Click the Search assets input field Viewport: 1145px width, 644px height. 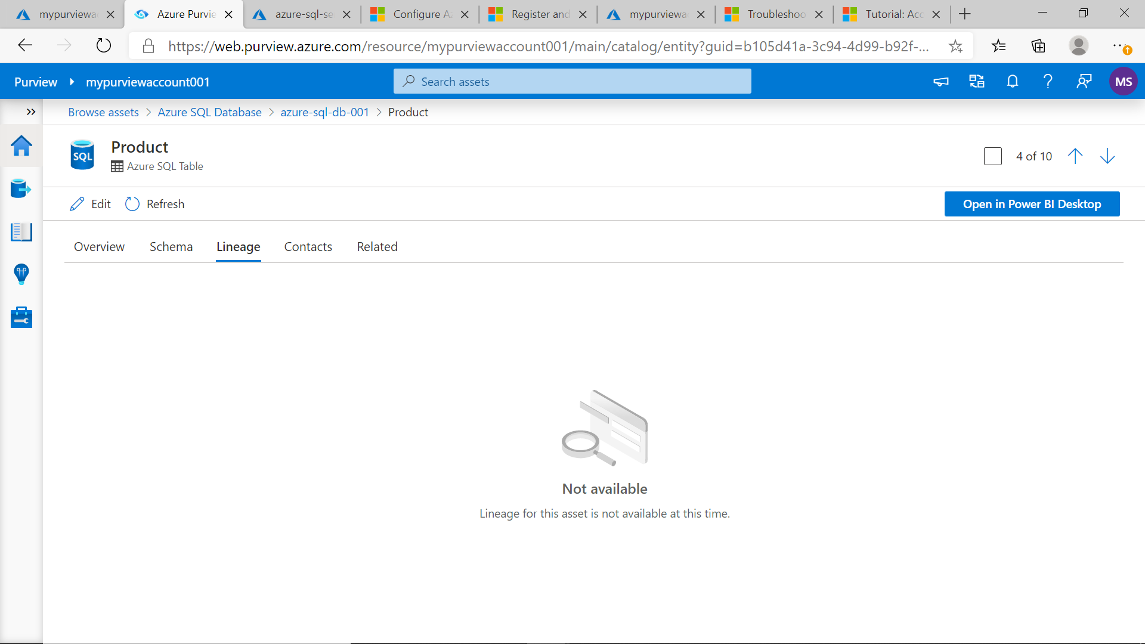(x=572, y=82)
